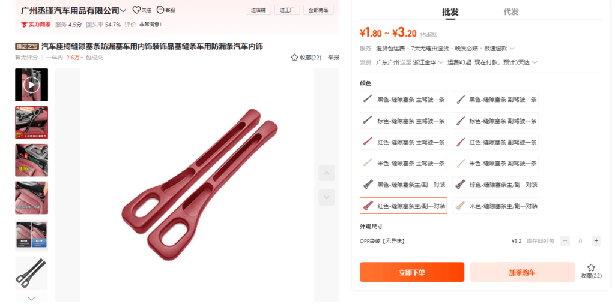
Task: Switch to the 代发 tab
Action: [510, 12]
